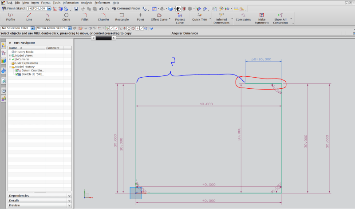Open the Insert menu

[35, 3]
